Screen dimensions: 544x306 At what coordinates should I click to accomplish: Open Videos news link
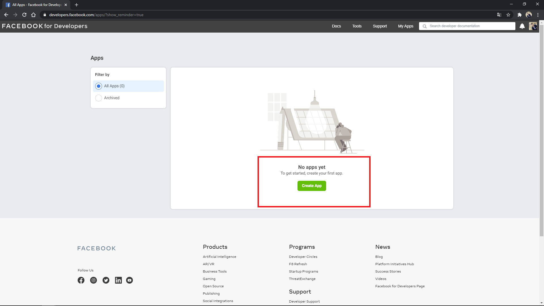tap(381, 279)
